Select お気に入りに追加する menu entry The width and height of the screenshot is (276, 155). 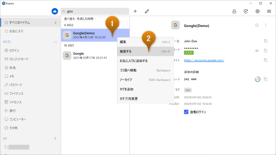(x=146, y=61)
